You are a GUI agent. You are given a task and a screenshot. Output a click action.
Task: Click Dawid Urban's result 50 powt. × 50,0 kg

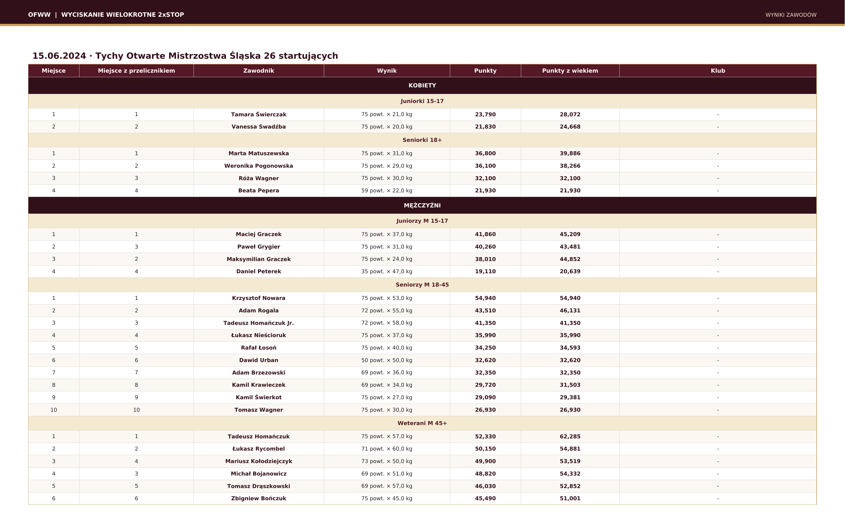tap(387, 360)
